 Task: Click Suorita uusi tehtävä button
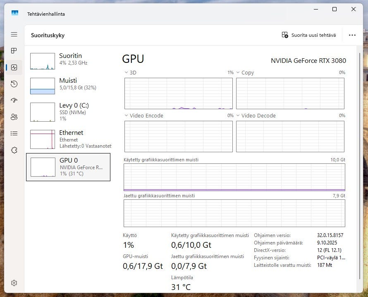pyautogui.click(x=308, y=35)
